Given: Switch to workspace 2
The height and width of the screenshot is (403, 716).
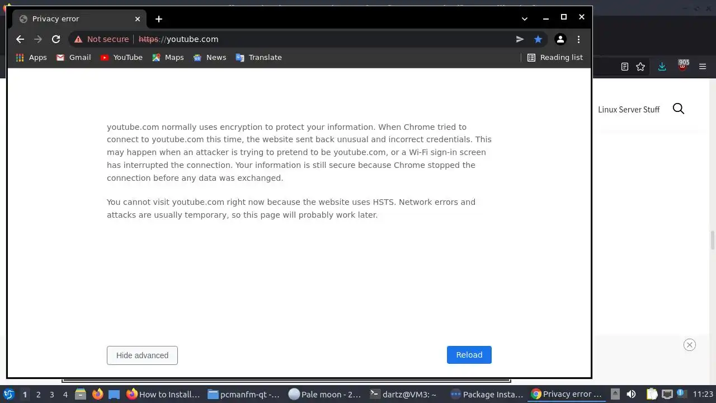Looking at the screenshot, I should point(38,395).
